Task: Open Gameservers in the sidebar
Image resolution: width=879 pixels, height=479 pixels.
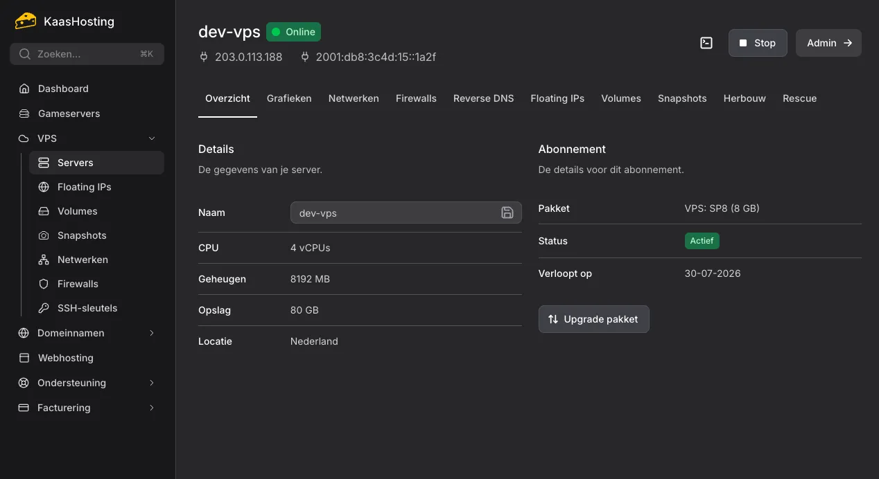Action: (x=87, y=114)
